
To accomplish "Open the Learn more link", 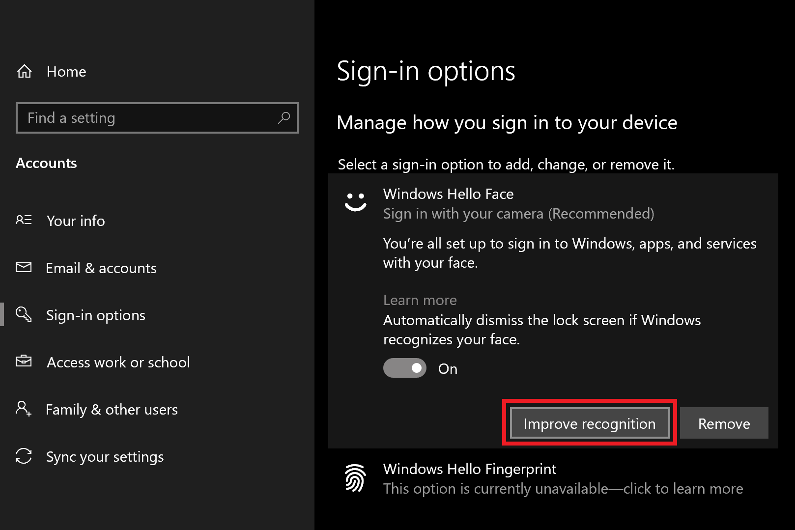I will pyautogui.click(x=420, y=300).
